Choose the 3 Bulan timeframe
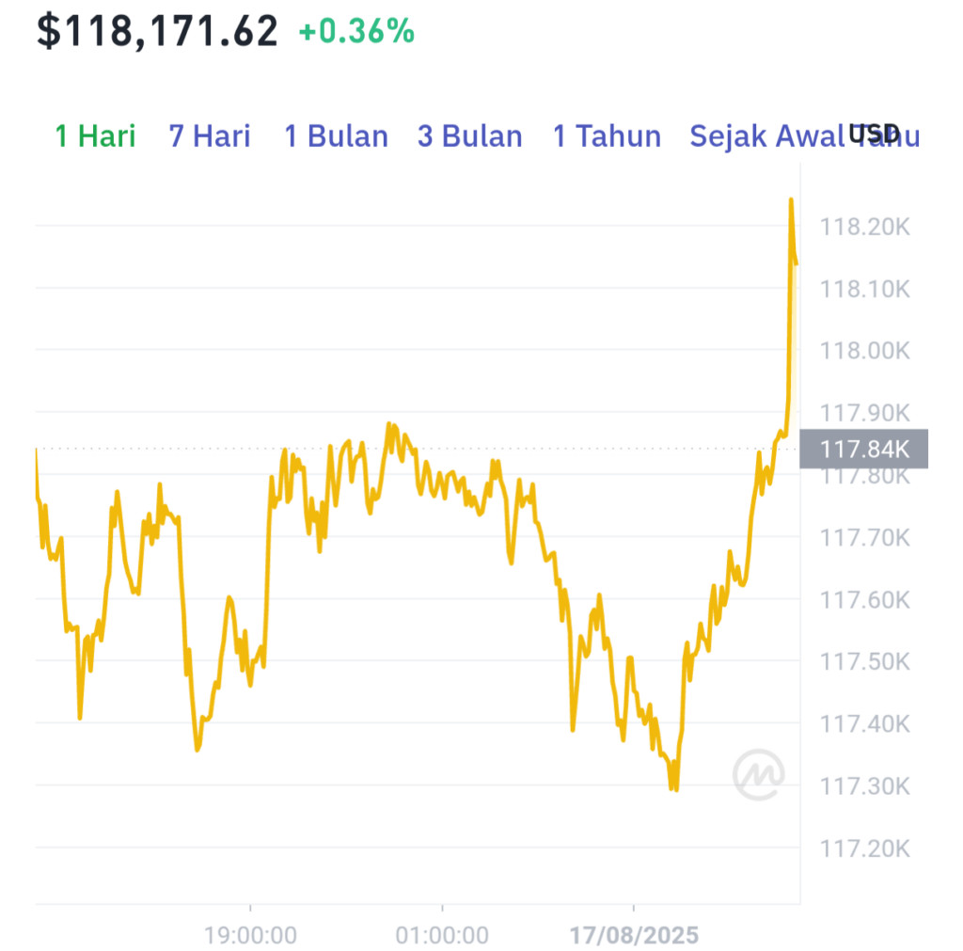963x951 pixels. tap(470, 135)
